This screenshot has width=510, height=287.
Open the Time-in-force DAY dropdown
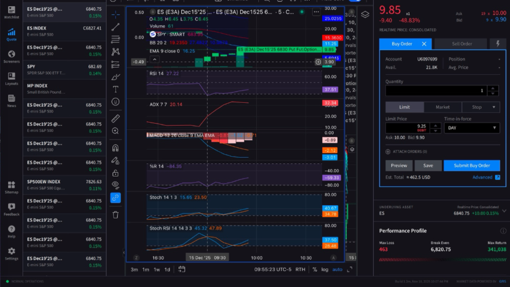[472, 128]
